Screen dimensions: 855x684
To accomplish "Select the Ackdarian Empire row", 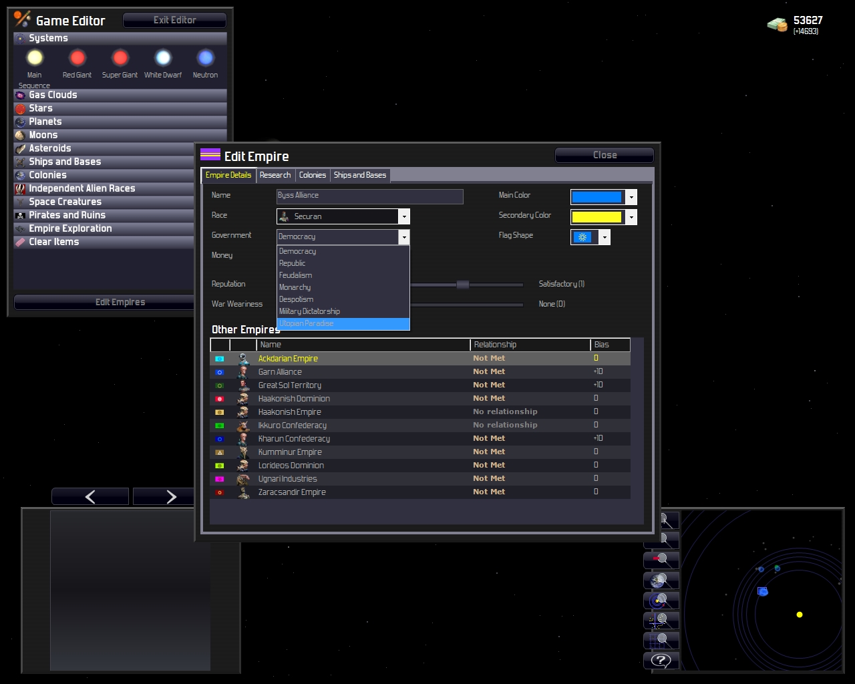I will coord(420,359).
